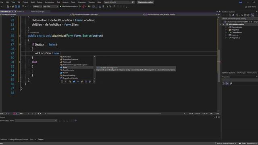The width and height of the screenshot is (258, 145).
Task: Click the Start Without Debugging outline play icon
Action: click(x=80, y=6)
